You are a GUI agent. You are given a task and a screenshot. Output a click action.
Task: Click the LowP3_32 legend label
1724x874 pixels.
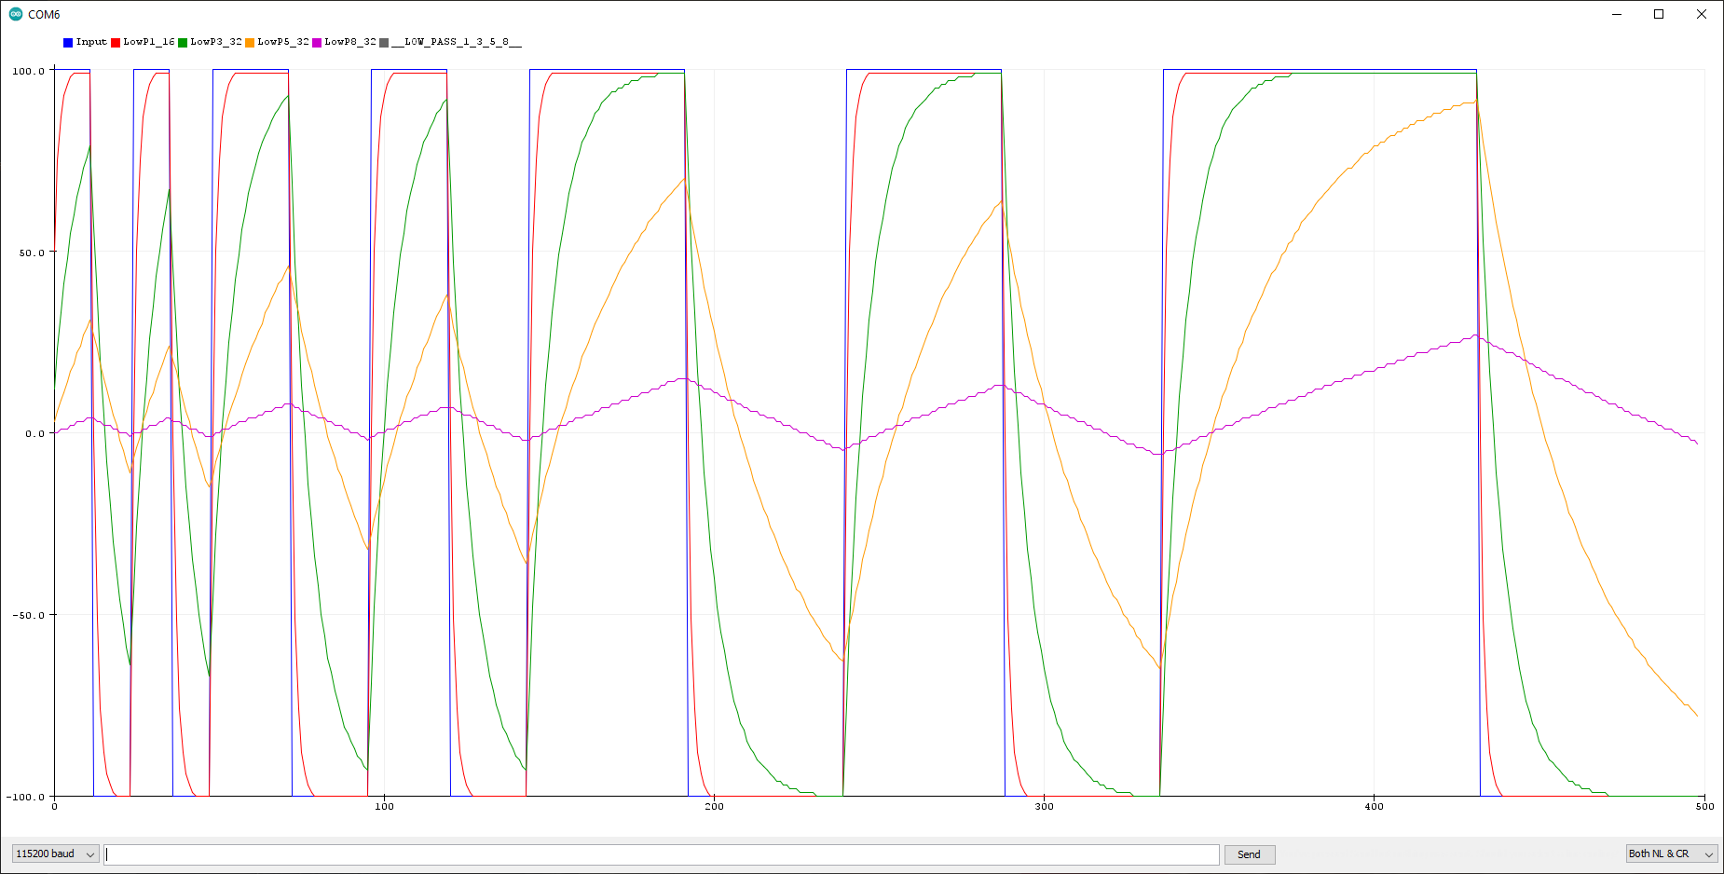[x=216, y=42]
